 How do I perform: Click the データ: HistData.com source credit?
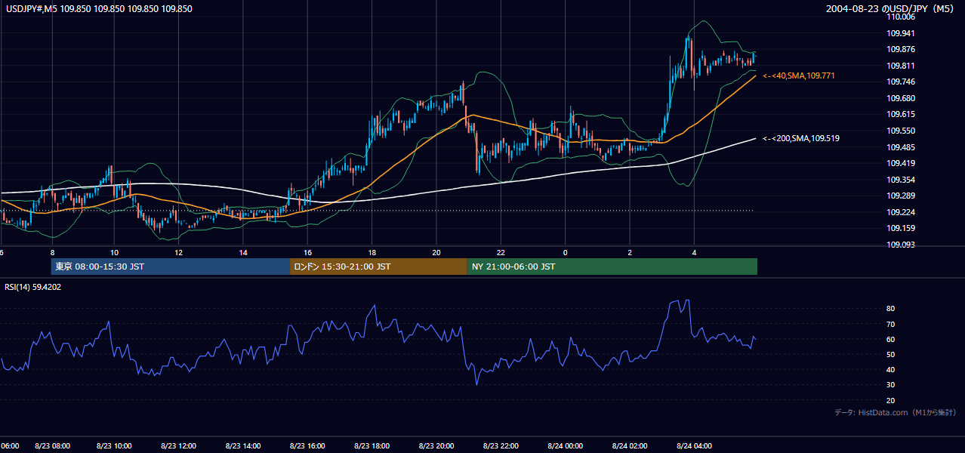click(x=895, y=412)
